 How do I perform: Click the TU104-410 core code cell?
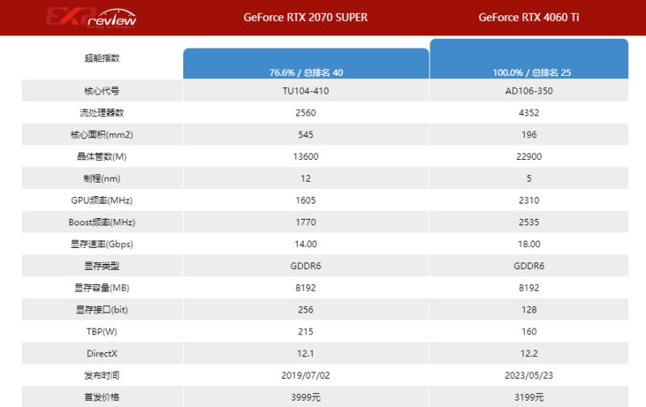[x=305, y=90]
